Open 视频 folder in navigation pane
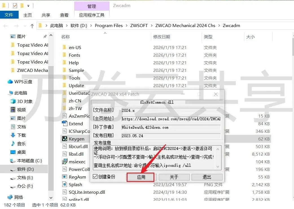 point(21,110)
